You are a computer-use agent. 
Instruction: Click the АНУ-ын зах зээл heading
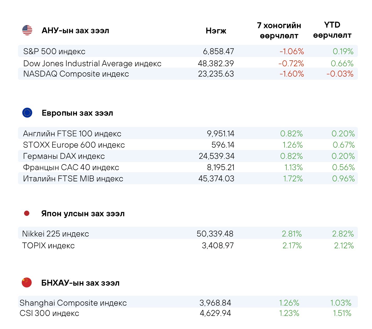[x=75, y=31]
